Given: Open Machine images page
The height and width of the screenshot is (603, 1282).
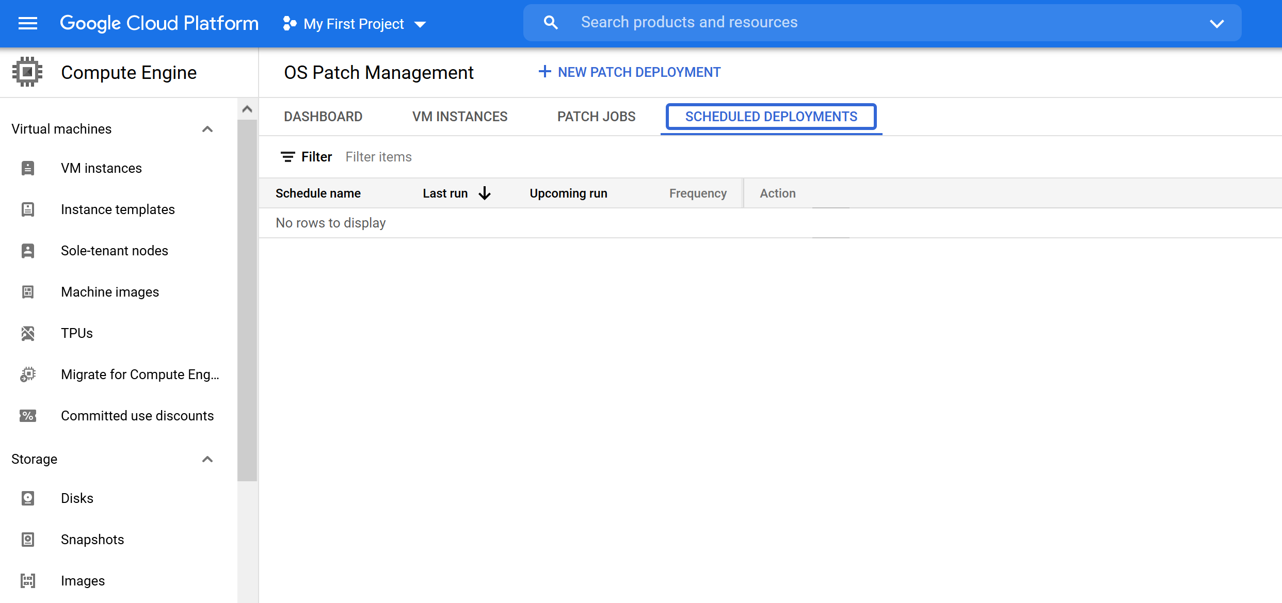Looking at the screenshot, I should (x=110, y=292).
